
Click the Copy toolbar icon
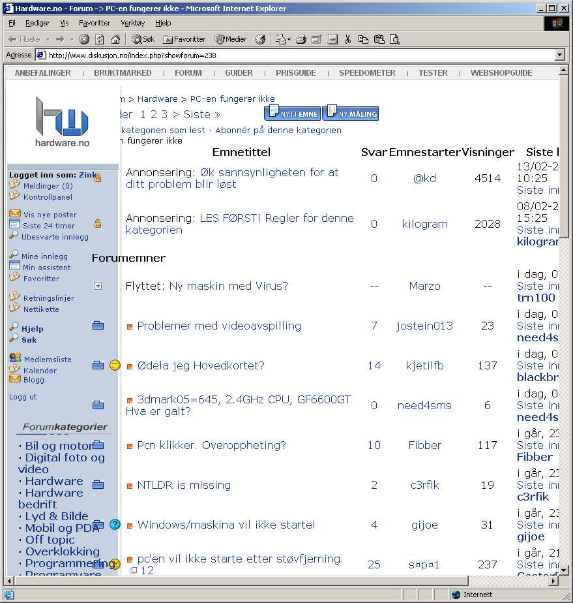363,39
